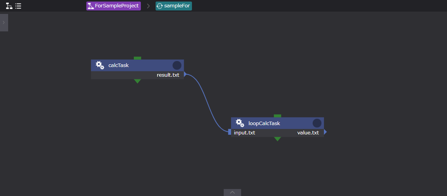Toggle the status circle on calcTask
447x196 pixels.
coord(177,65)
